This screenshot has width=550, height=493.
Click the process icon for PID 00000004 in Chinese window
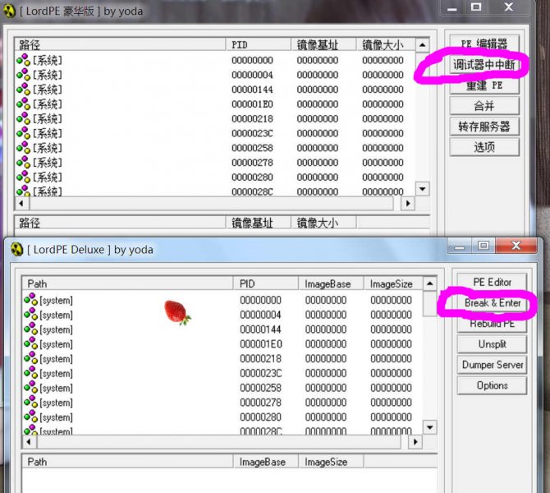pyautogui.click(x=24, y=75)
